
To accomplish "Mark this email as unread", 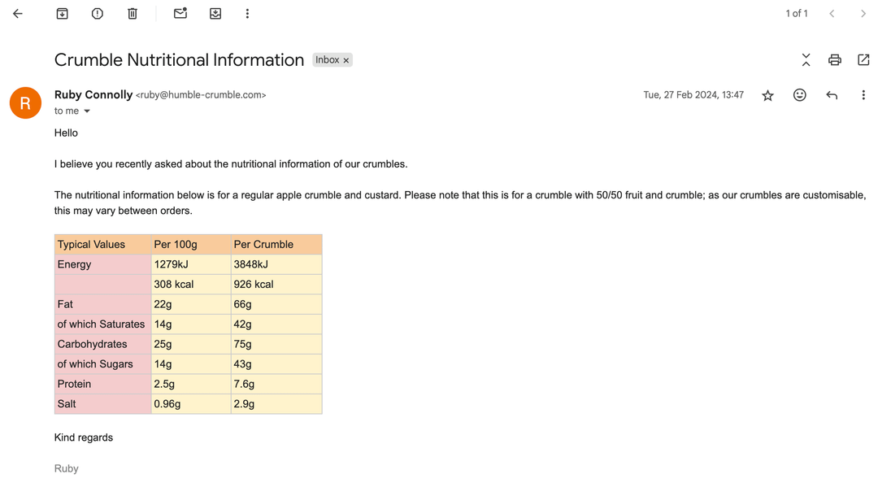I will point(180,14).
